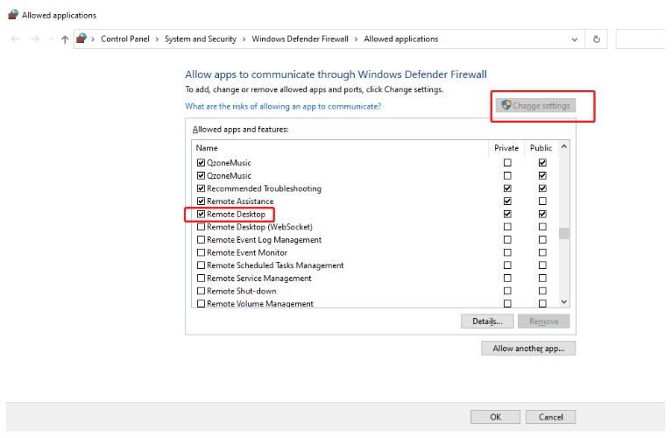Enable Remote Desktop (WebSocket) checkbox

(202, 227)
